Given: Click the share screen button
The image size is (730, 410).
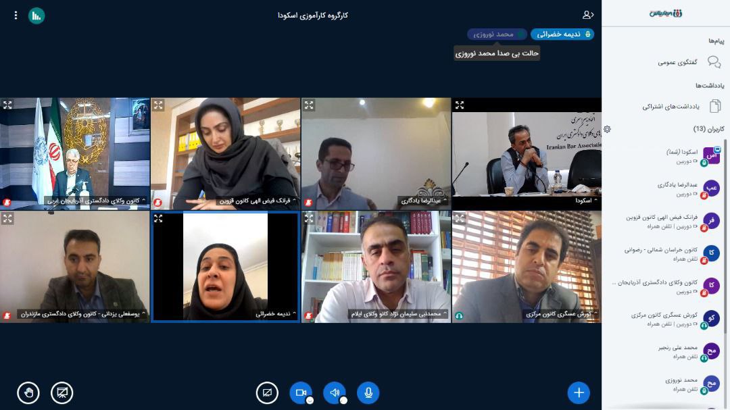Looking at the screenshot, I should tap(267, 393).
